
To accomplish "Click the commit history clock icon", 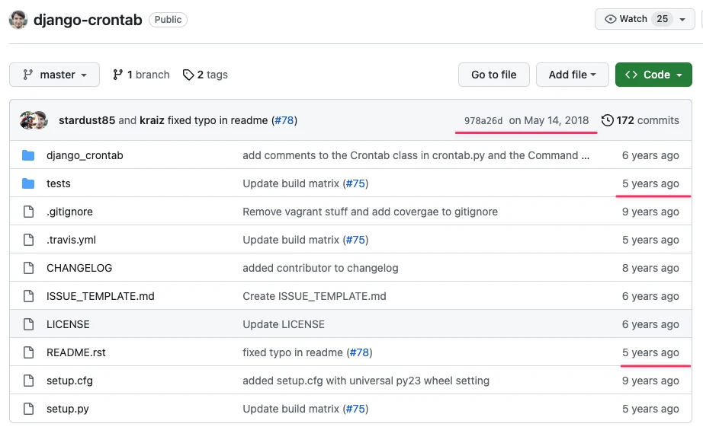I will (x=607, y=120).
